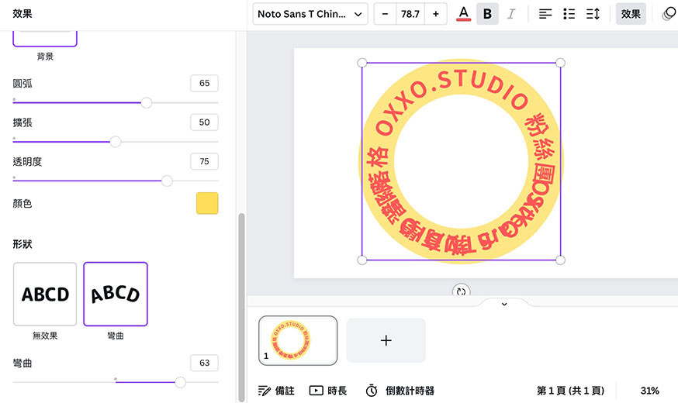This screenshot has width=678, height=403.
Task: Click the 透明度 value field showing 75
Action: coord(204,161)
